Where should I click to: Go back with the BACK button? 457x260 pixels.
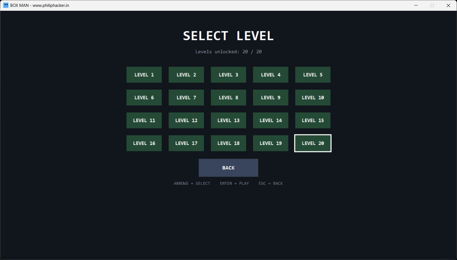coord(228,168)
